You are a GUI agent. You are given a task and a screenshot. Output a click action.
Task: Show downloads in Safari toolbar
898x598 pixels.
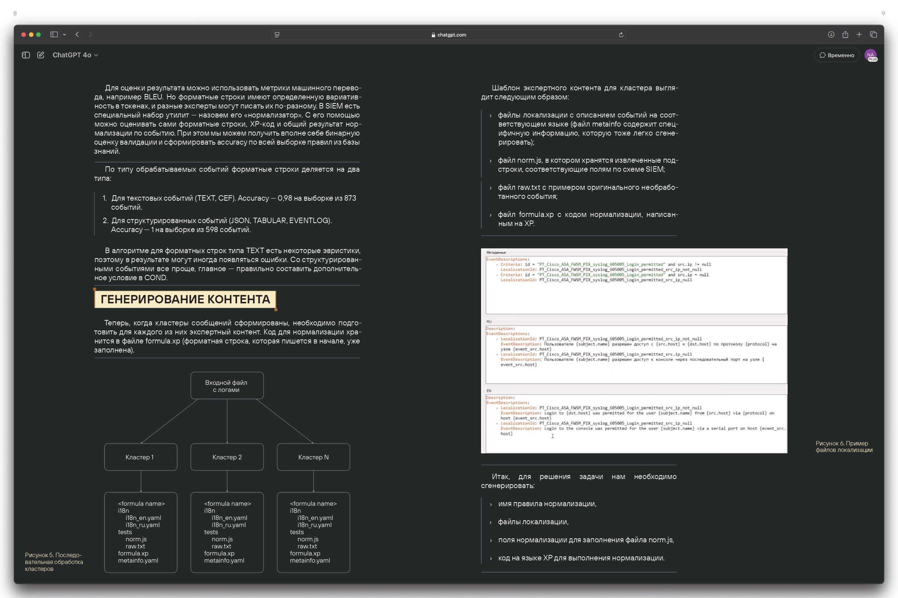coord(831,35)
